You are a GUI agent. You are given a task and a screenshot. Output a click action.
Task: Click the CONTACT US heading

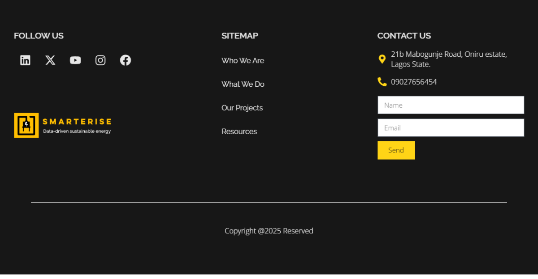pyautogui.click(x=404, y=36)
